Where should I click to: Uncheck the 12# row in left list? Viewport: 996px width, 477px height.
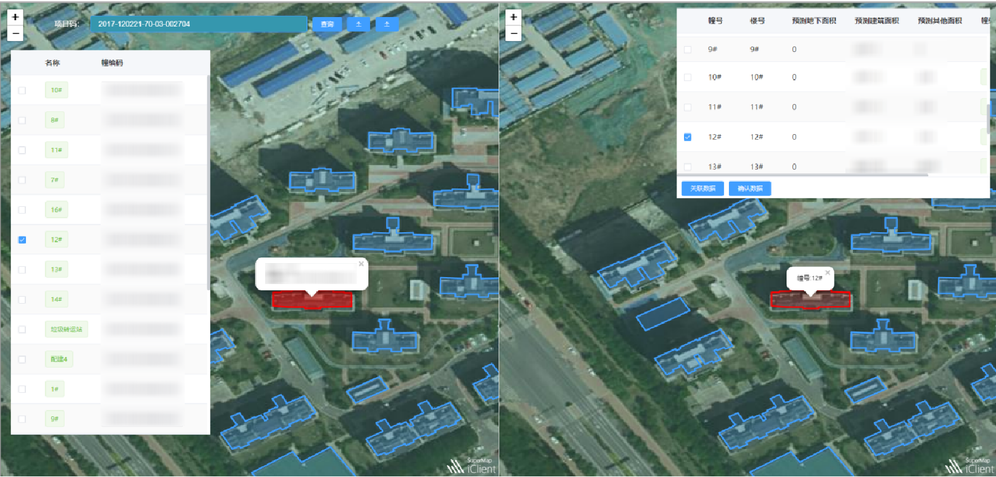point(22,240)
